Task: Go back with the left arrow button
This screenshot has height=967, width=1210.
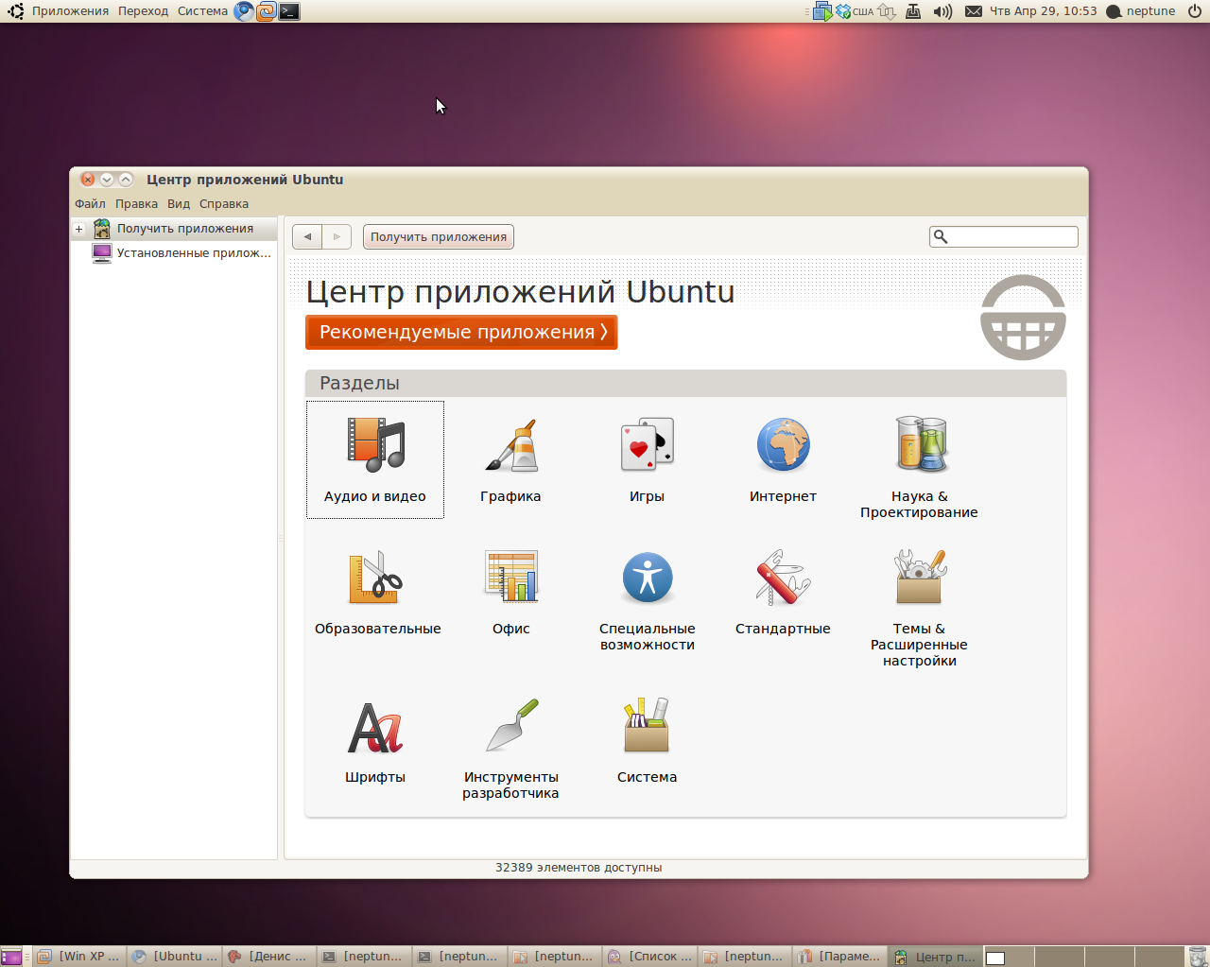Action: point(307,237)
